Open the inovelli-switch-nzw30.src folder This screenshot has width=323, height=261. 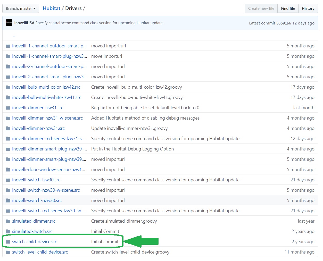tap(37, 200)
